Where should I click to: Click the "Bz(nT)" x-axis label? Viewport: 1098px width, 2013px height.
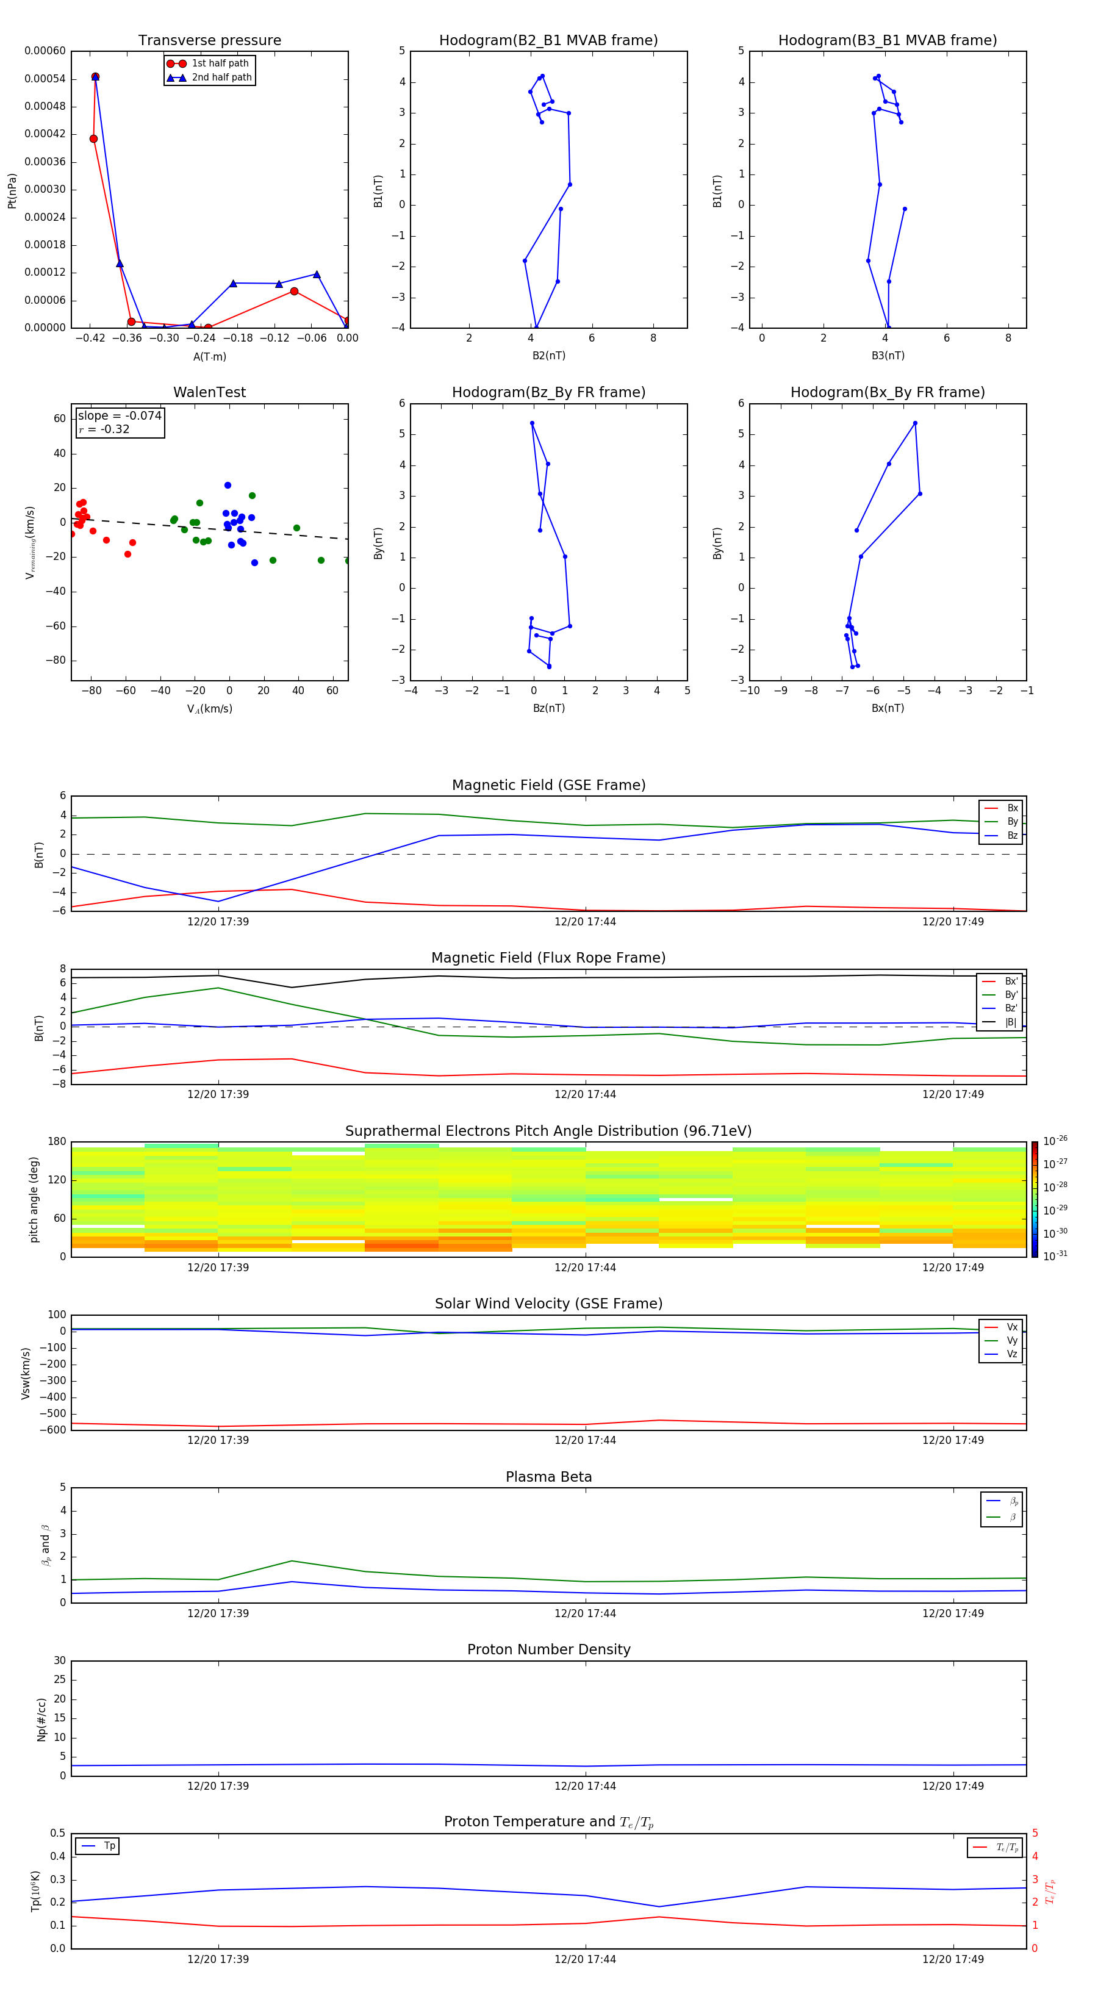click(x=548, y=708)
